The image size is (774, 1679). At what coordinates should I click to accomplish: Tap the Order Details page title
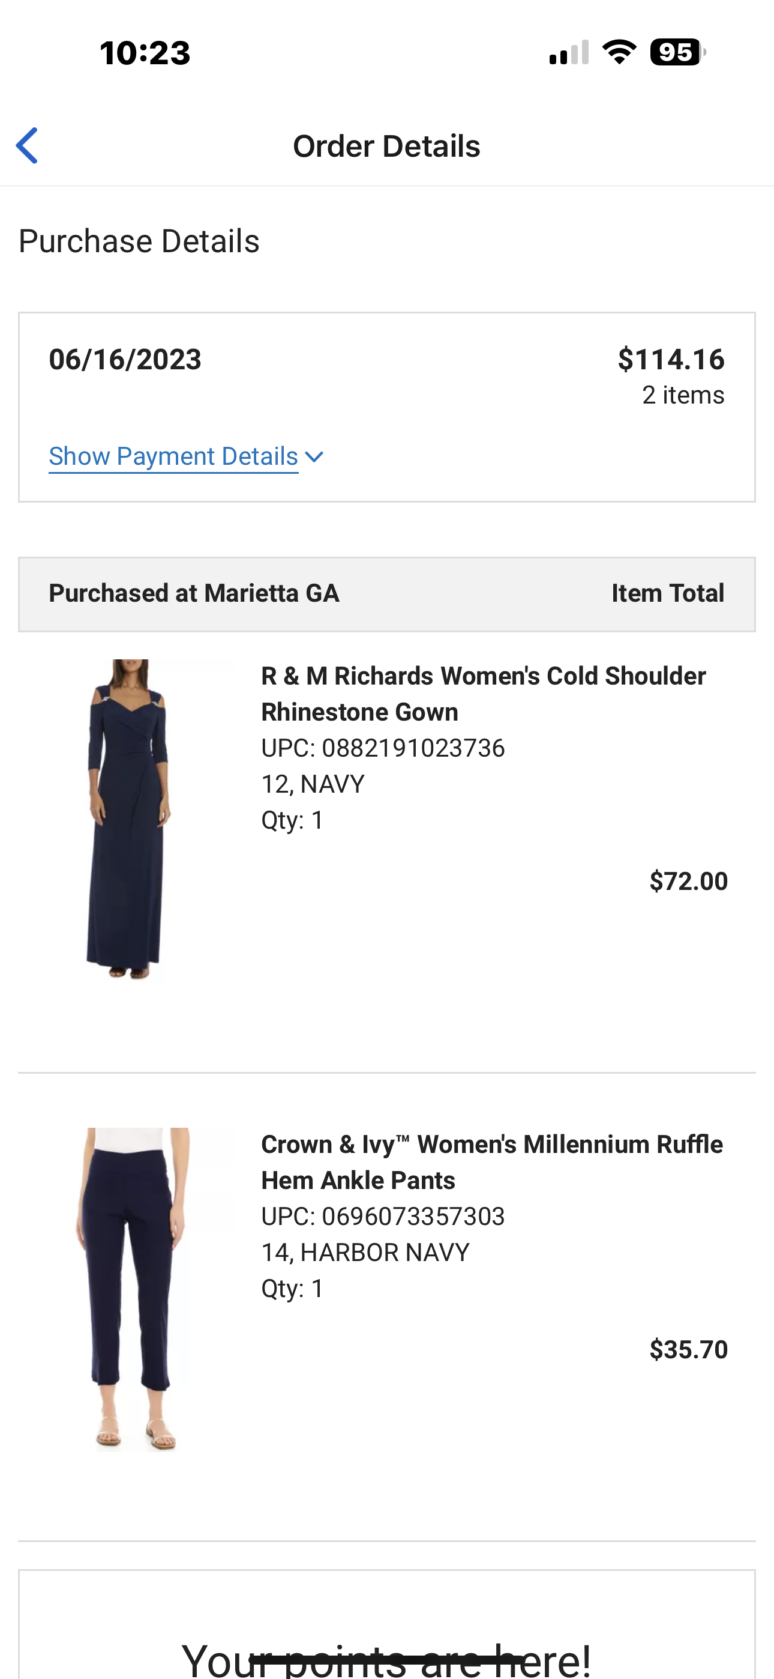coord(386,146)
